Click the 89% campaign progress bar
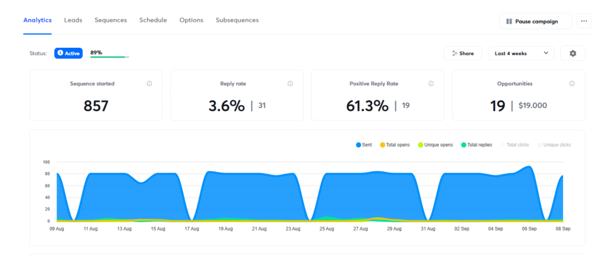 pos(110,57)
